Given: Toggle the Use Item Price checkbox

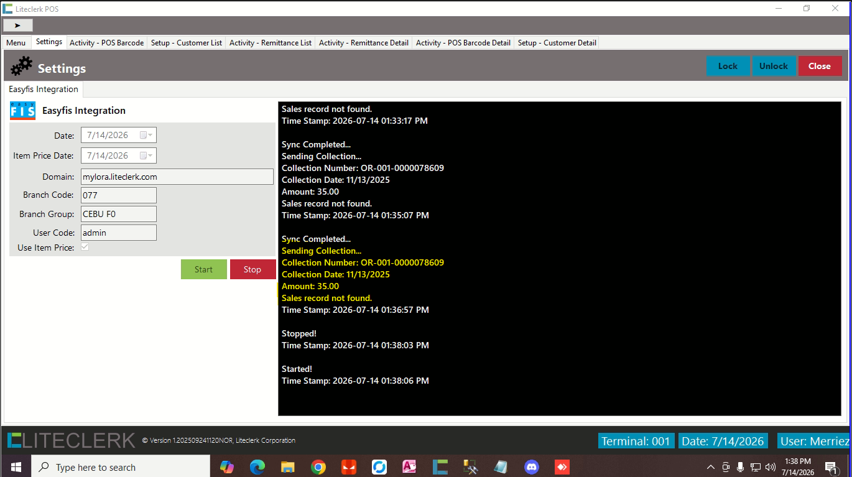Looking at the screenshot, I should (85, 248).
